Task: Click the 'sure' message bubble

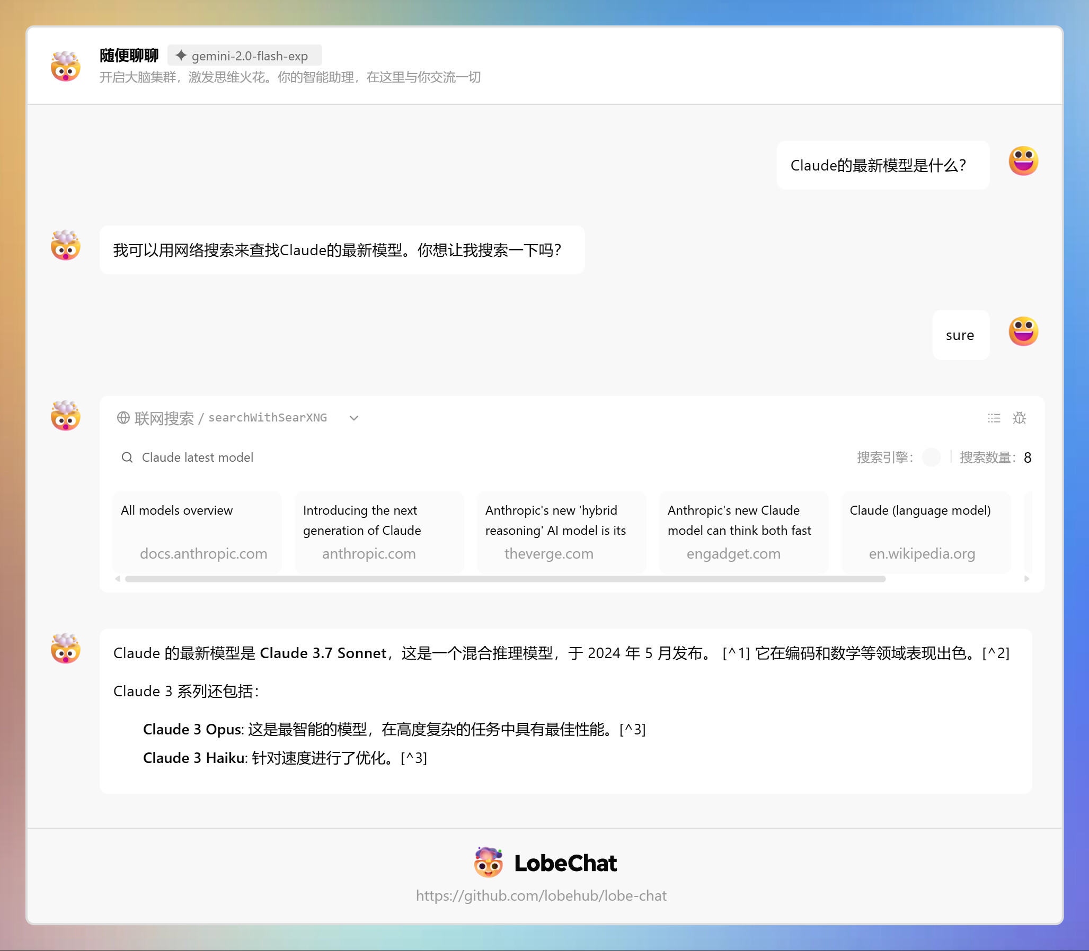Action: click(x=960, y=335)
